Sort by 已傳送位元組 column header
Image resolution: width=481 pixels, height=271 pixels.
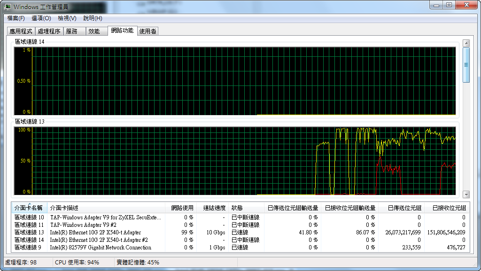point(401,208)
